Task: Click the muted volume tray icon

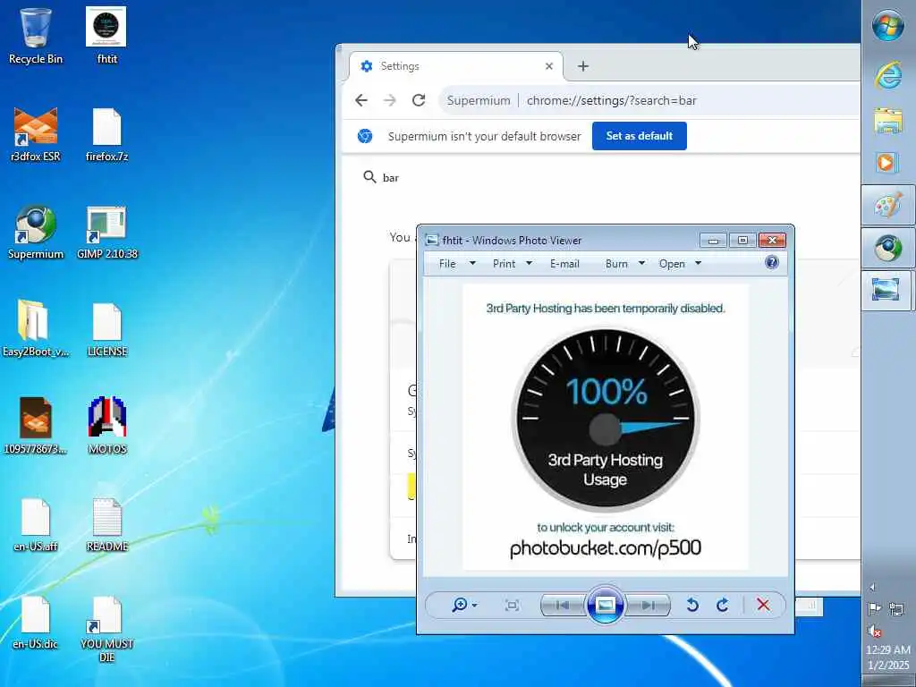Action: click(x=875, y=632)
